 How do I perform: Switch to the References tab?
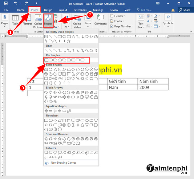point(80,10)
